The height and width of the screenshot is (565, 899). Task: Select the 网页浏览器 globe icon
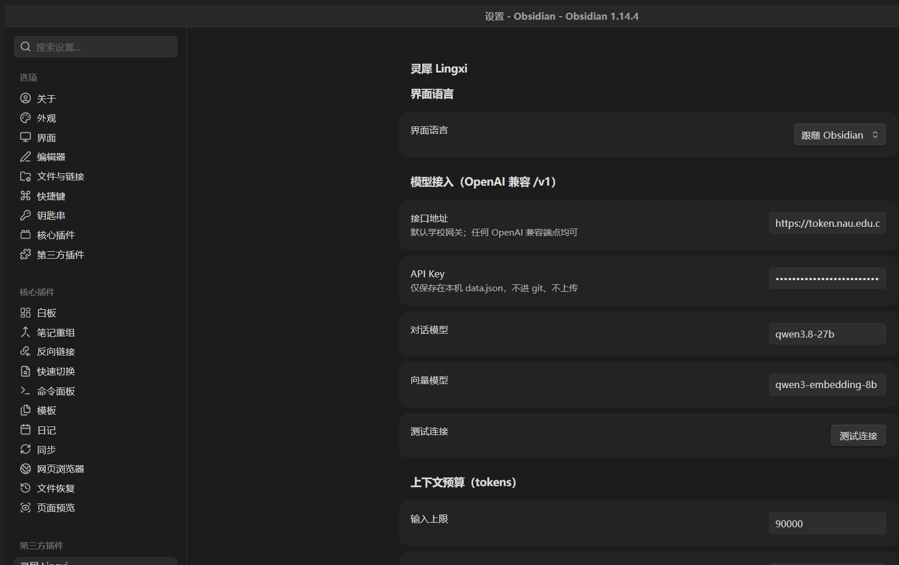click(26, 469)
